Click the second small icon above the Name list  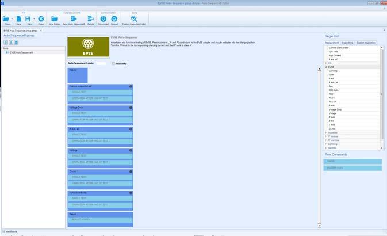point(11,43)
